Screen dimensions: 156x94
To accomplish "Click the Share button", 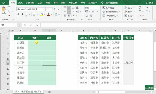I will (150, 3).
